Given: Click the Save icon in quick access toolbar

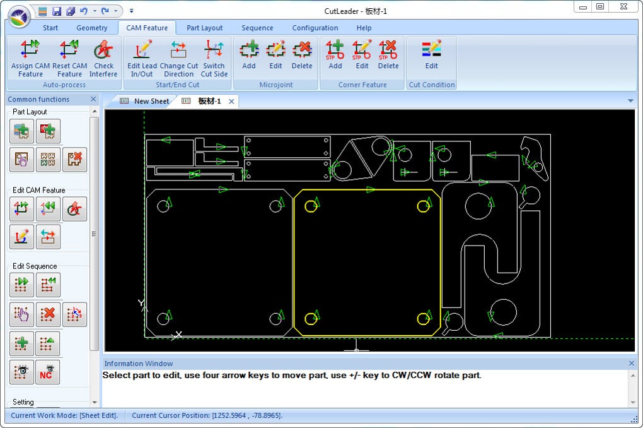Looking at the screenshot, I should tap(57, 11).
